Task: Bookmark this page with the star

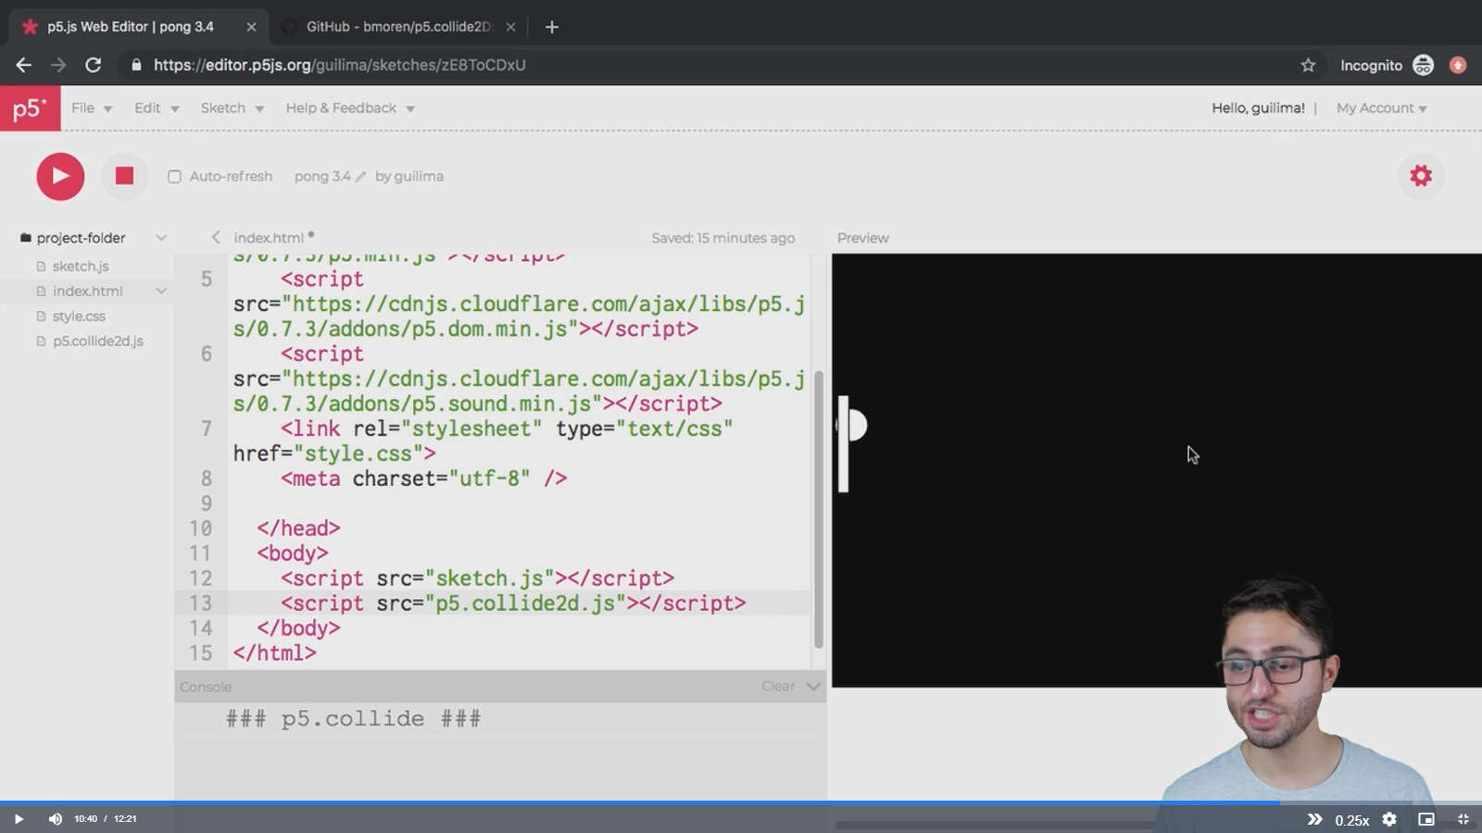Action: pos(1308,65)
